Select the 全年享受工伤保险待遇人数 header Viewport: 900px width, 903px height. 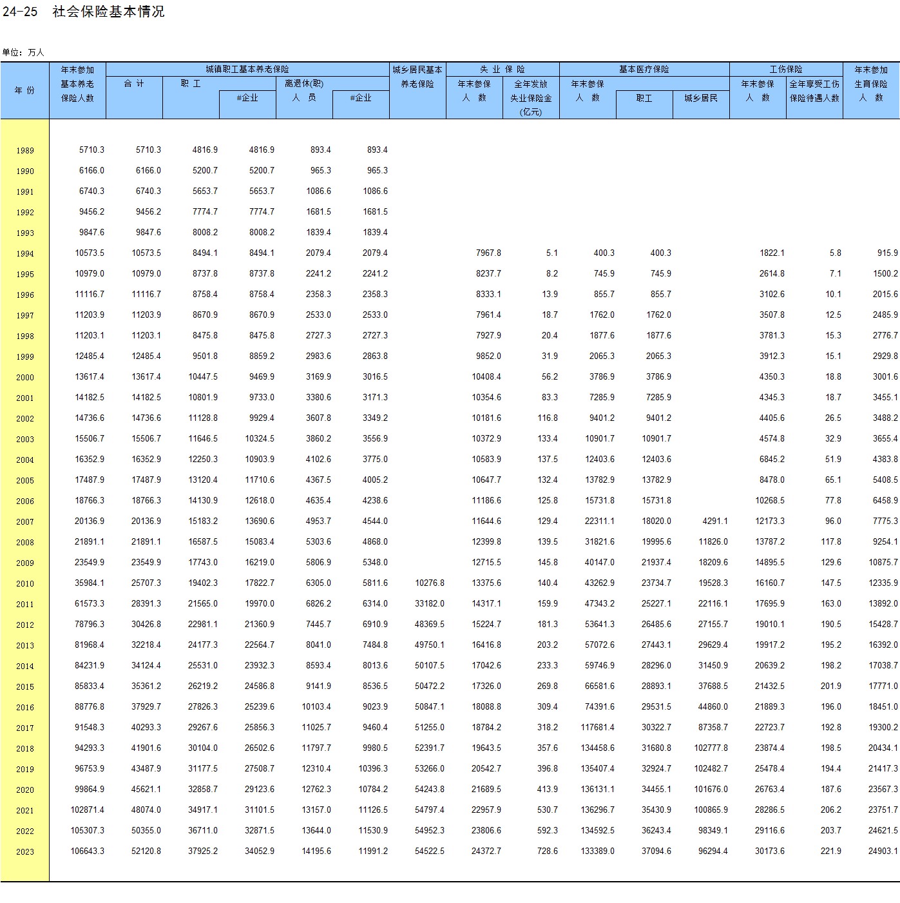click(814, 91)
